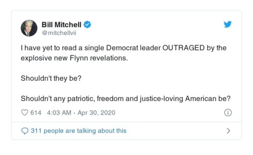Click the Bill Mitchell display name
Image resolution: width=253 pixels, height=155 pixels.
(x=62, y=24)
